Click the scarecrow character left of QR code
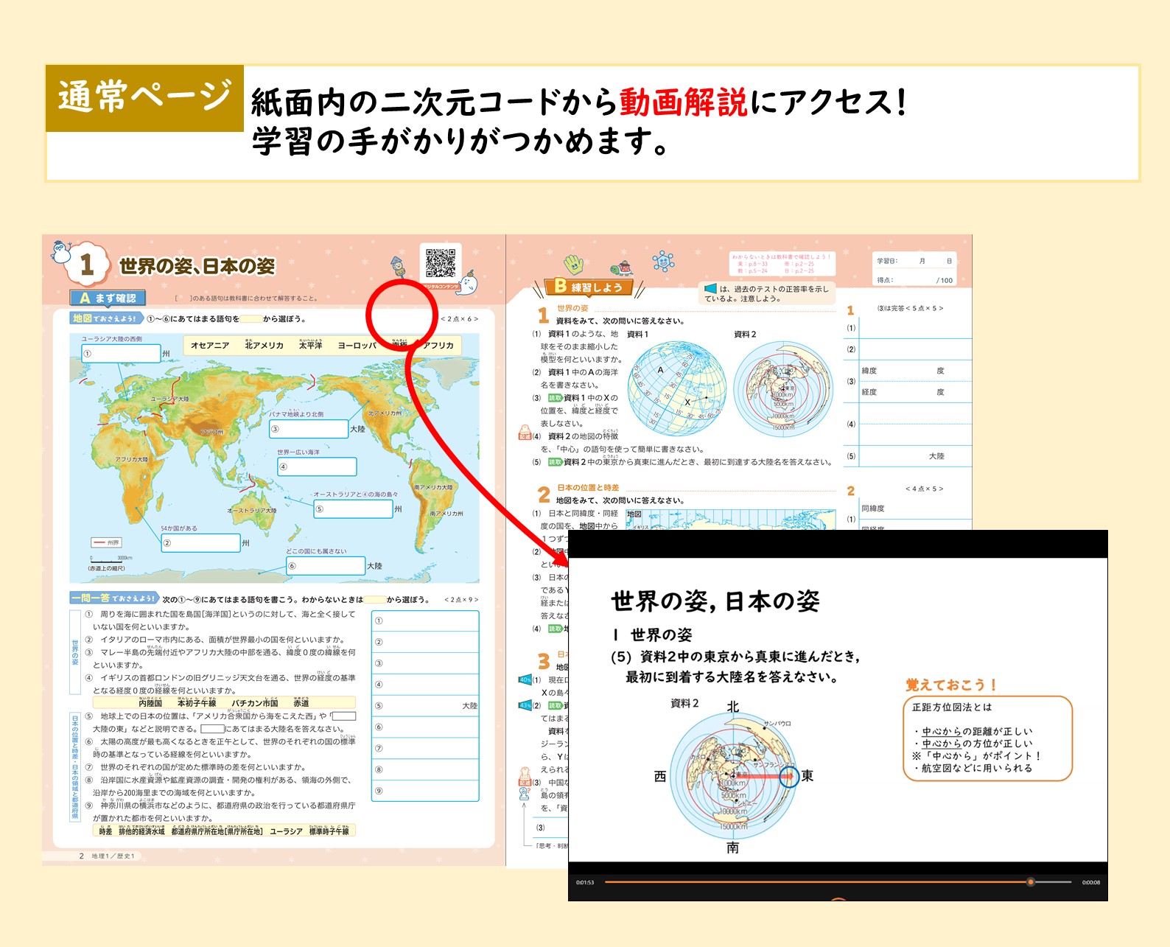This screenshot has height=947, width=1170. click(x=397, y=267)
